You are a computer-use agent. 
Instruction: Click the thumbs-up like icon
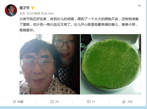(124, 102)
